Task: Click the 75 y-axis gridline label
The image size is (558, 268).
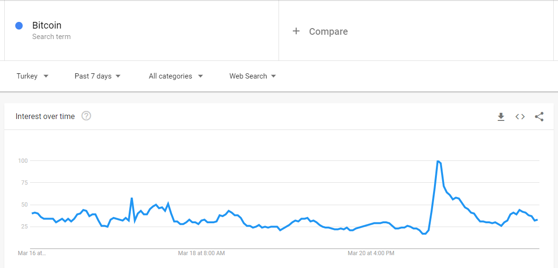Action: 23,183
